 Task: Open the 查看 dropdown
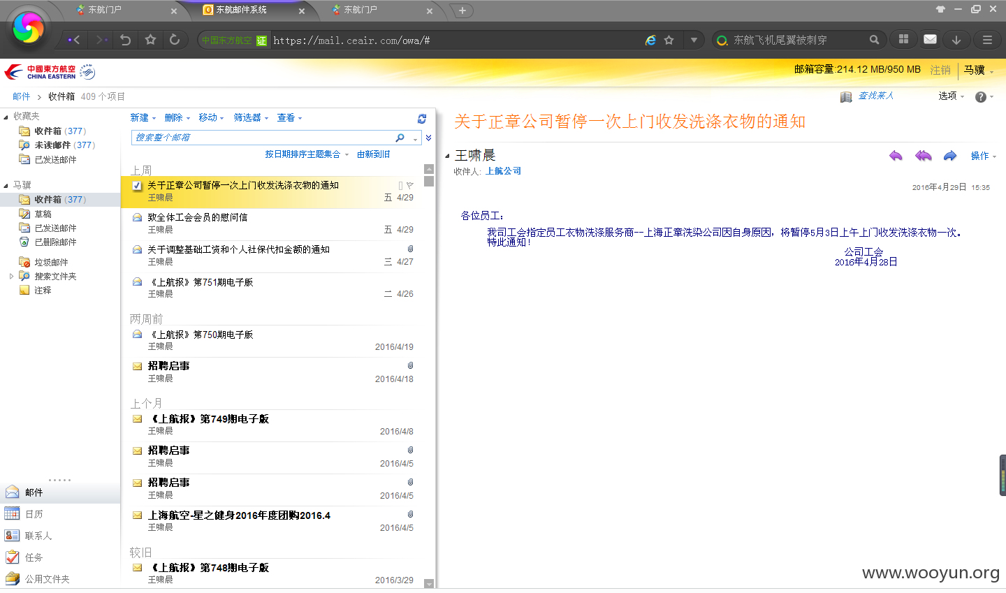tap(289, 118)
